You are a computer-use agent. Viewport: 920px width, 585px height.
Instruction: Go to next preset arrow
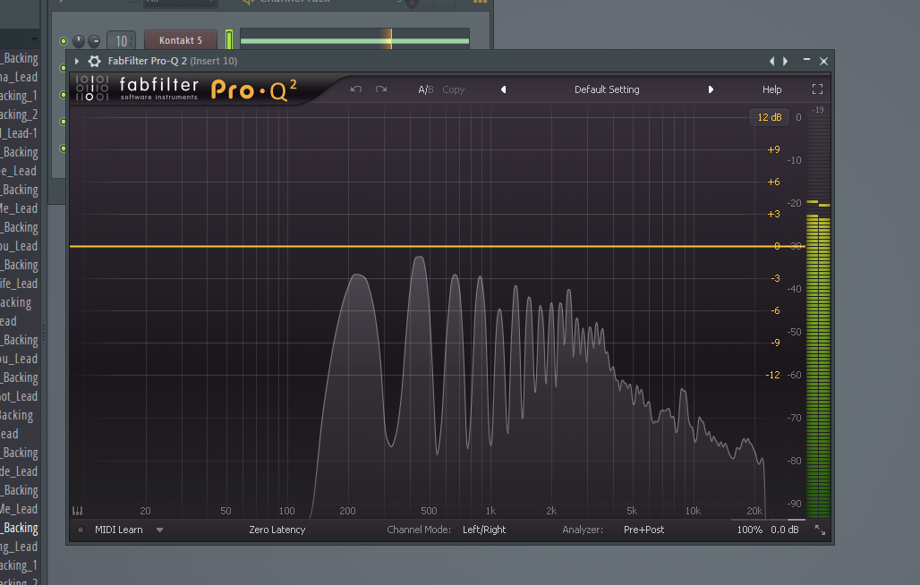click(x=711, y=89)
